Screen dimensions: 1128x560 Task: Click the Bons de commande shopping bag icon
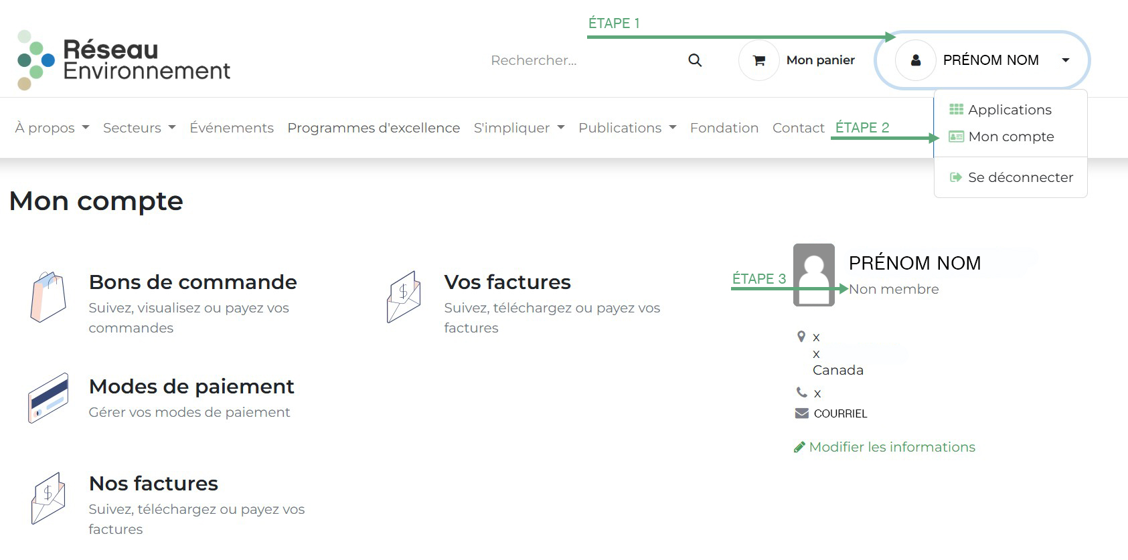coord(48,297)
